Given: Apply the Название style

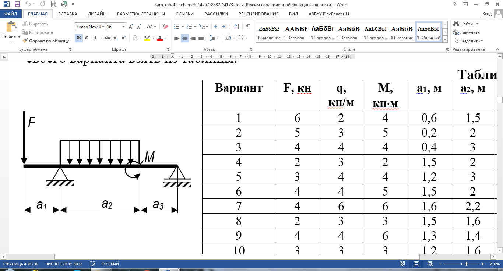Looking at the screenshot, I should pyautogui.click(x=402, y=32).
